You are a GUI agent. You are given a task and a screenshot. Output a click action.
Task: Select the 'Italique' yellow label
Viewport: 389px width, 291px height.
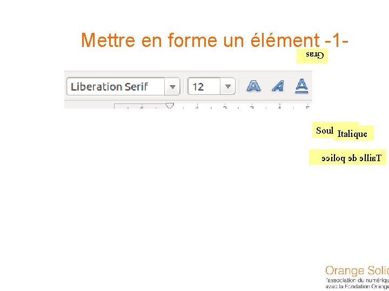point(353,134)
